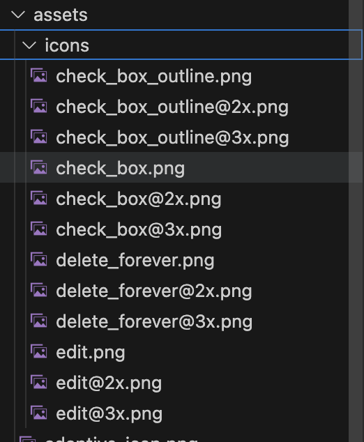Open check_box_outline@2x.png file name

pyautogui.click(x=172, y=107)
